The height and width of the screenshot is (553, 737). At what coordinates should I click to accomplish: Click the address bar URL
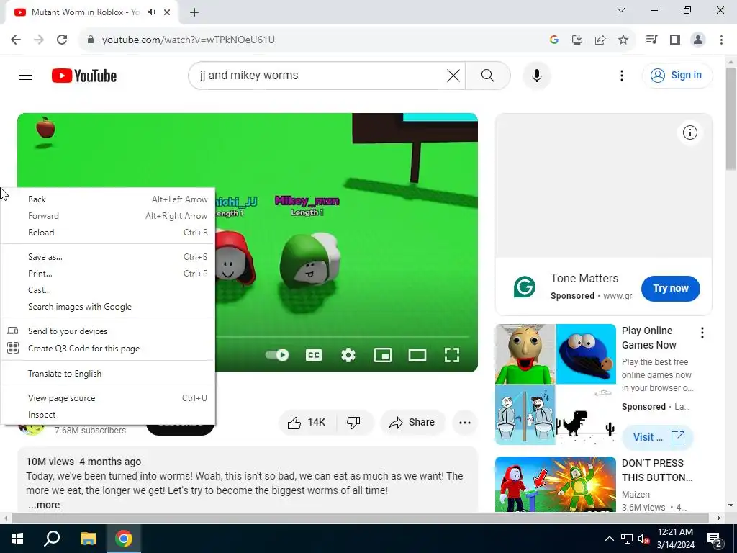tap(188, 40)
